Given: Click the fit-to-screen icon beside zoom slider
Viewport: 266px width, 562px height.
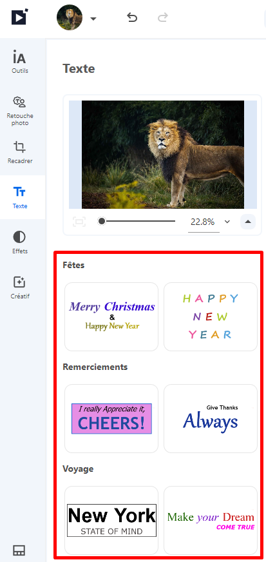Looking at the screenshot, I should (x=79, y=222).
